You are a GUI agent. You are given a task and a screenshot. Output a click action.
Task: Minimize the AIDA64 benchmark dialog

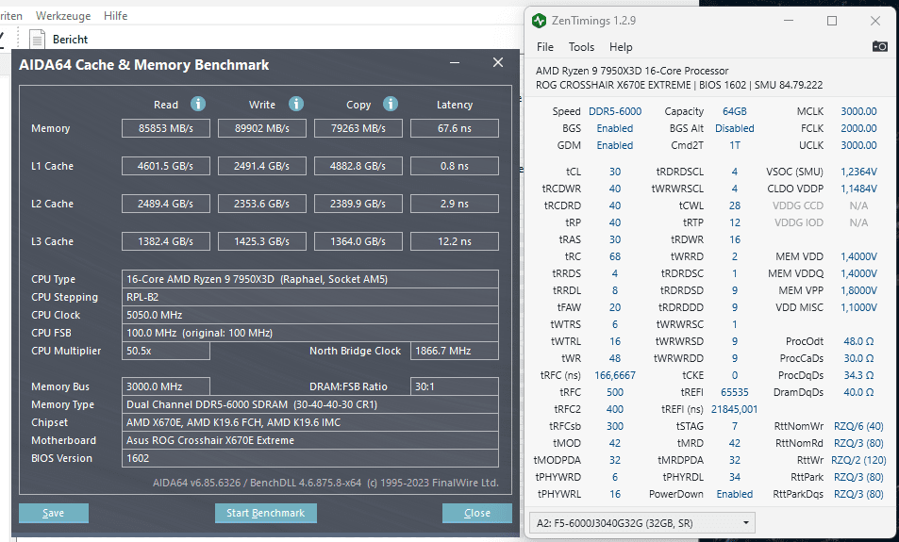(x=455, y=62)
